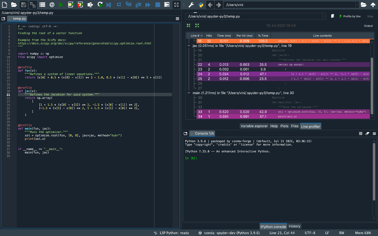Image resolution: width=378 pixels, height=236 pixels.
Task: Run the temp.py script
Action: point(61,5)
